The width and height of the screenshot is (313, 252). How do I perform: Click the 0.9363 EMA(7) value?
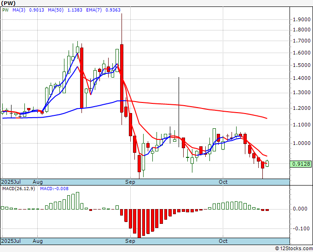pos(113,10)
